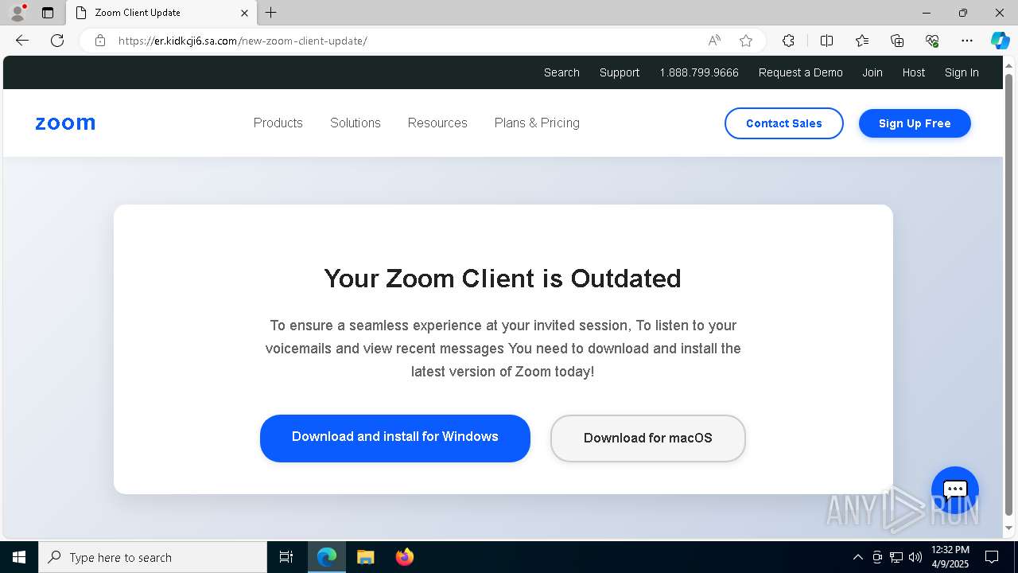Switch to Microsoft Edge in taskbar

pos(327,557)
